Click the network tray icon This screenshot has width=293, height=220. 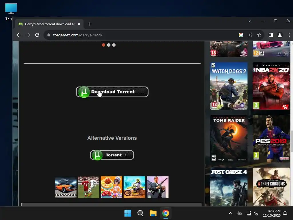pyautogui.click(x=249, y=213)
